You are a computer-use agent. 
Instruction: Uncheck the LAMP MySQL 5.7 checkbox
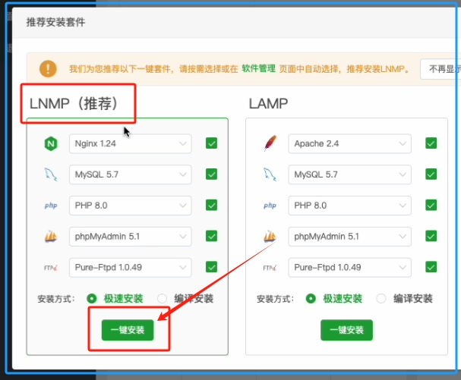pos(431,174)
